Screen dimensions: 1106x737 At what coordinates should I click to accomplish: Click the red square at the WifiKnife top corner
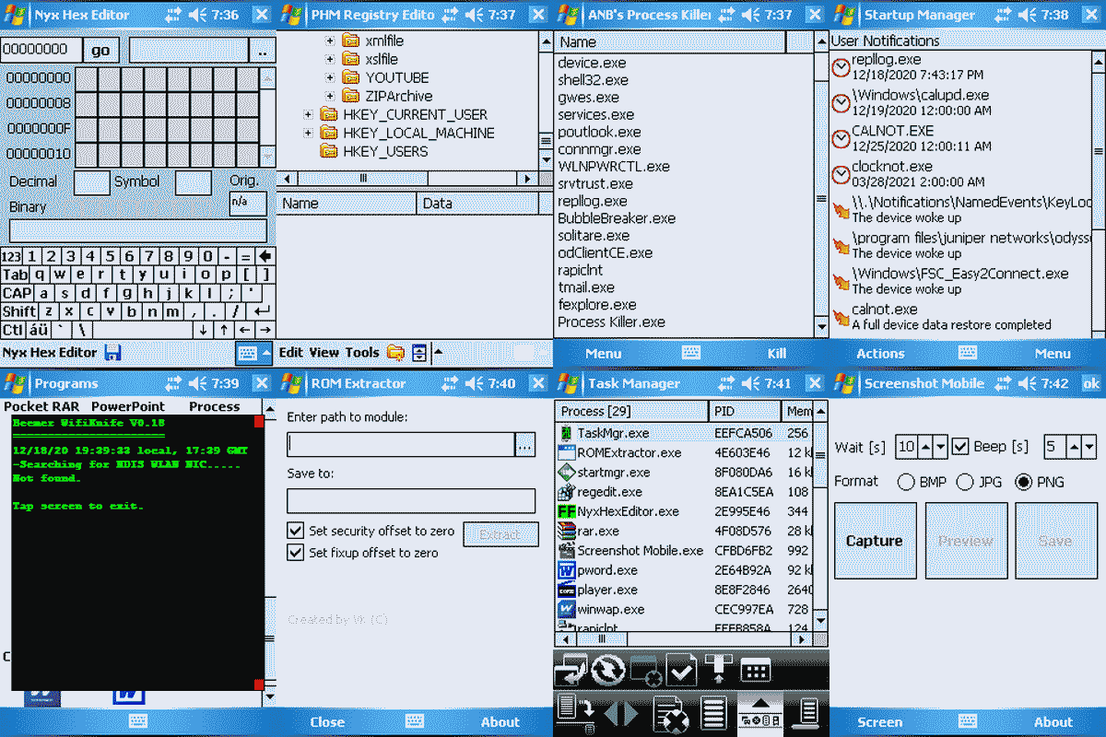click(259, 421)
